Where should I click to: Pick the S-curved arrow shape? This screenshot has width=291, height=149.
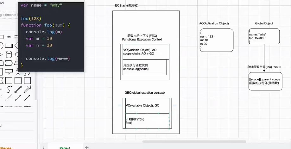click(9, 89)
